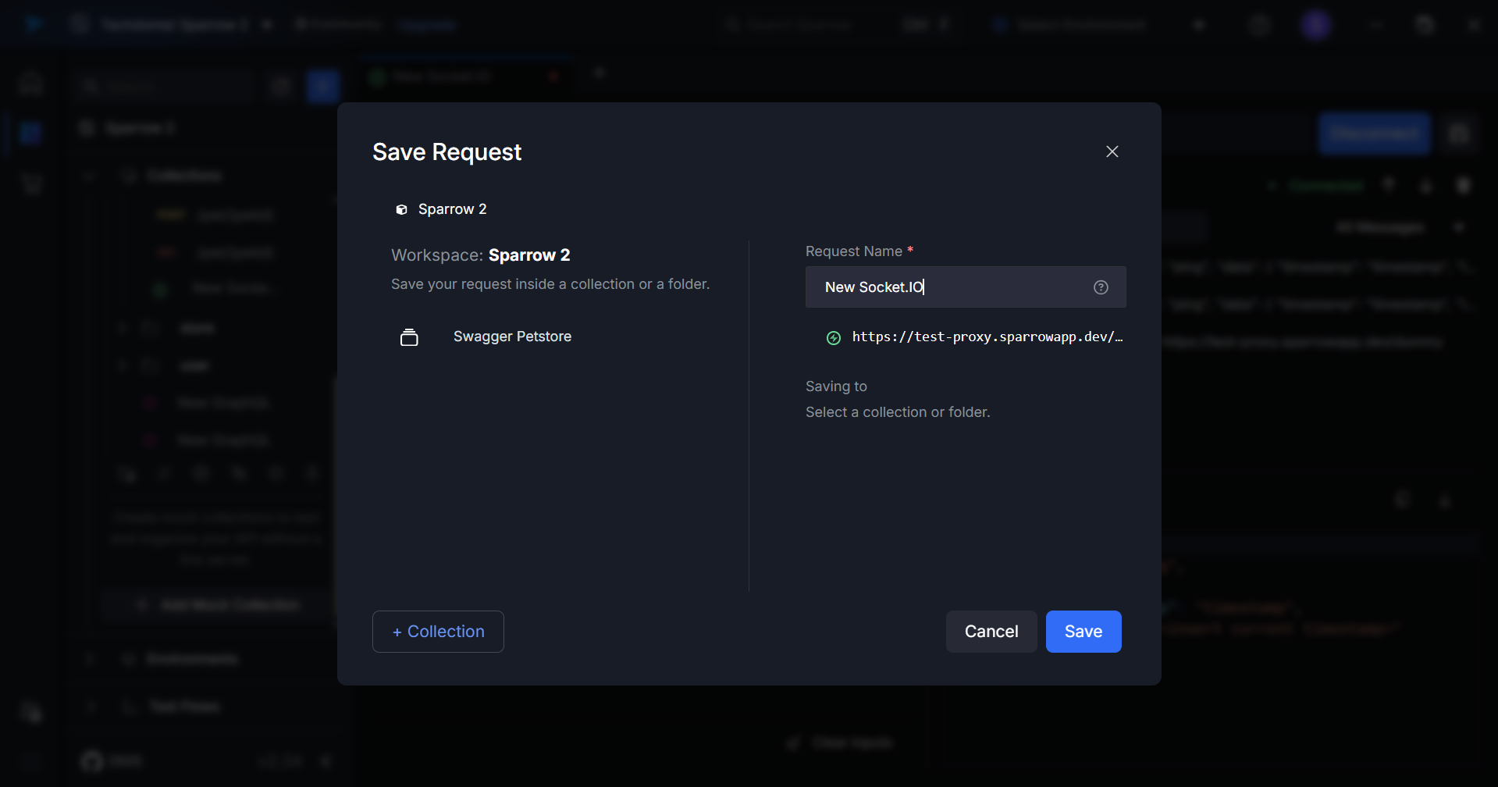The height and width of the screenshot is (787, 1498).
Task: Expand the Test Flows section in sidebar
Action: pos(184,707)
